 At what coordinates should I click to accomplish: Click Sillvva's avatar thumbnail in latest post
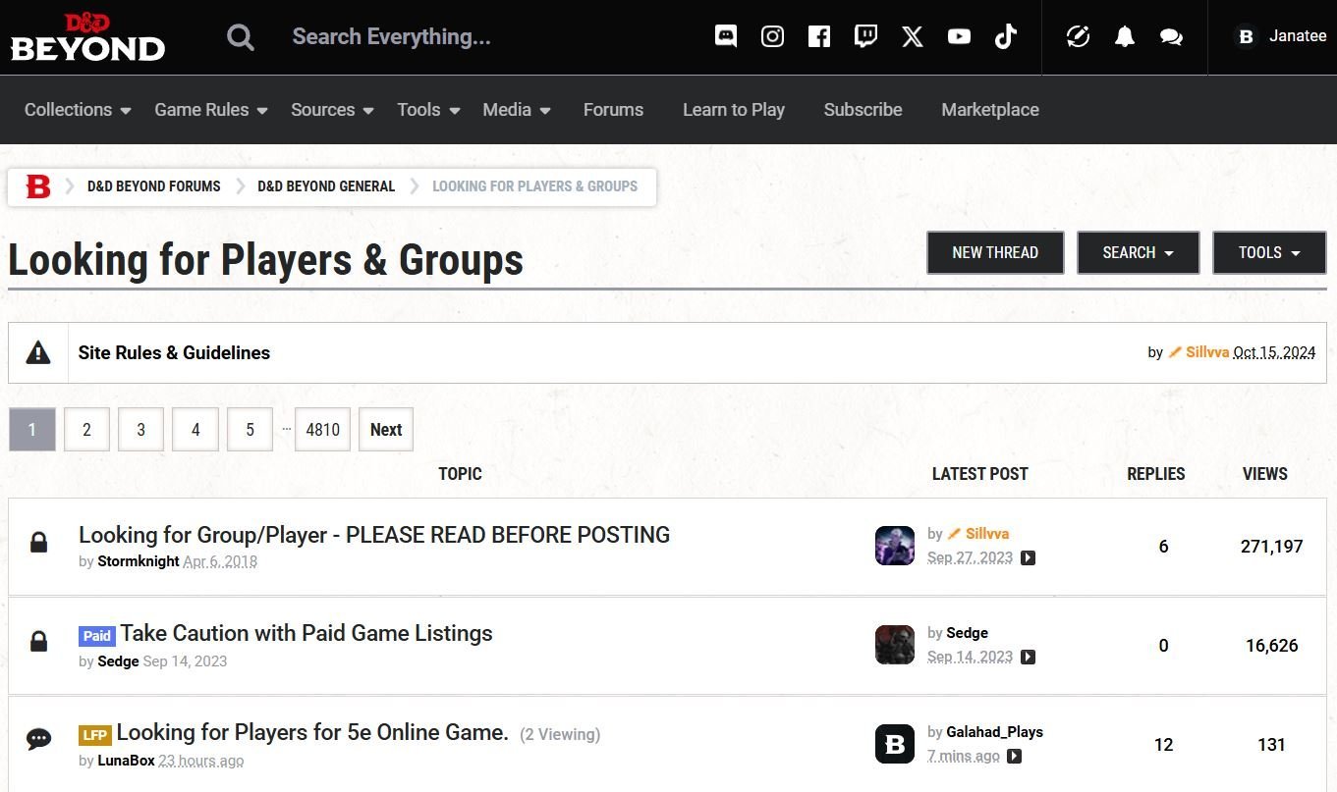(895, 546)
